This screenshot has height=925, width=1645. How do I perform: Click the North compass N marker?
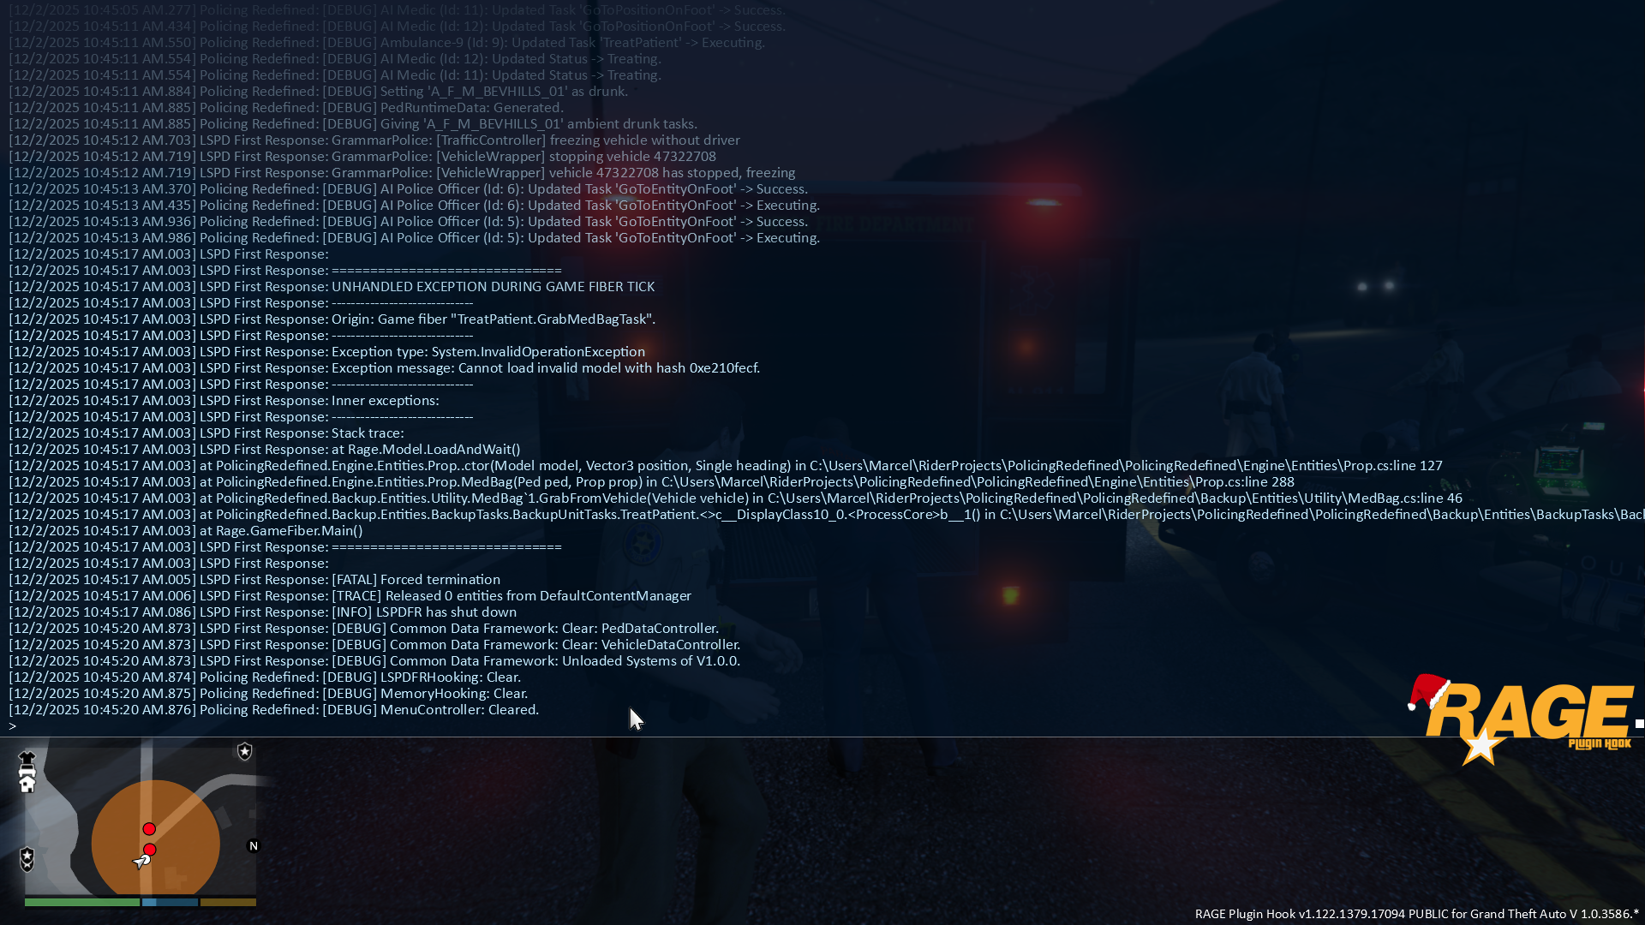click(254, 846)
